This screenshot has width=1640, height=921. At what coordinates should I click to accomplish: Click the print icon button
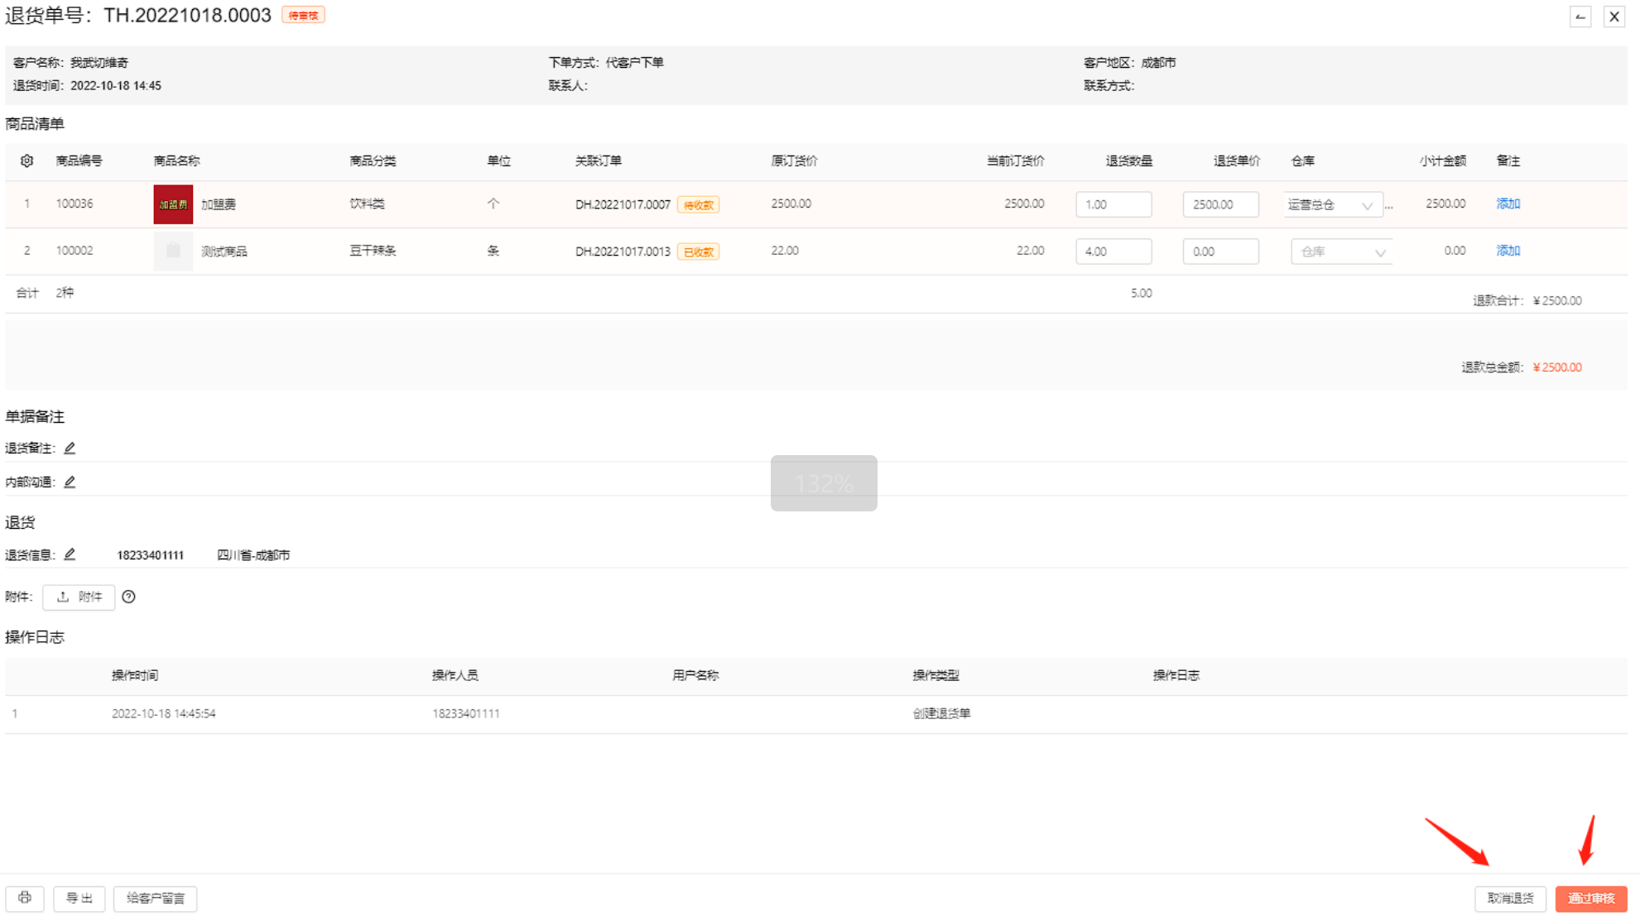pos(25,898)
